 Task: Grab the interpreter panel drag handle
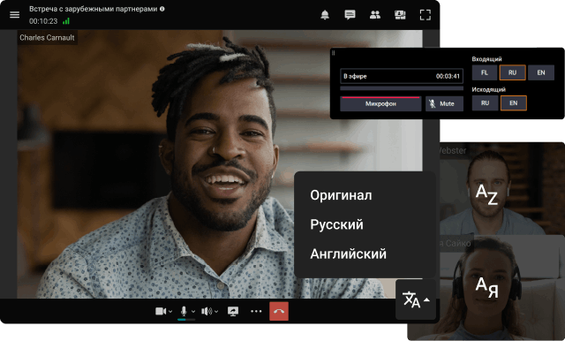[334, 53]
